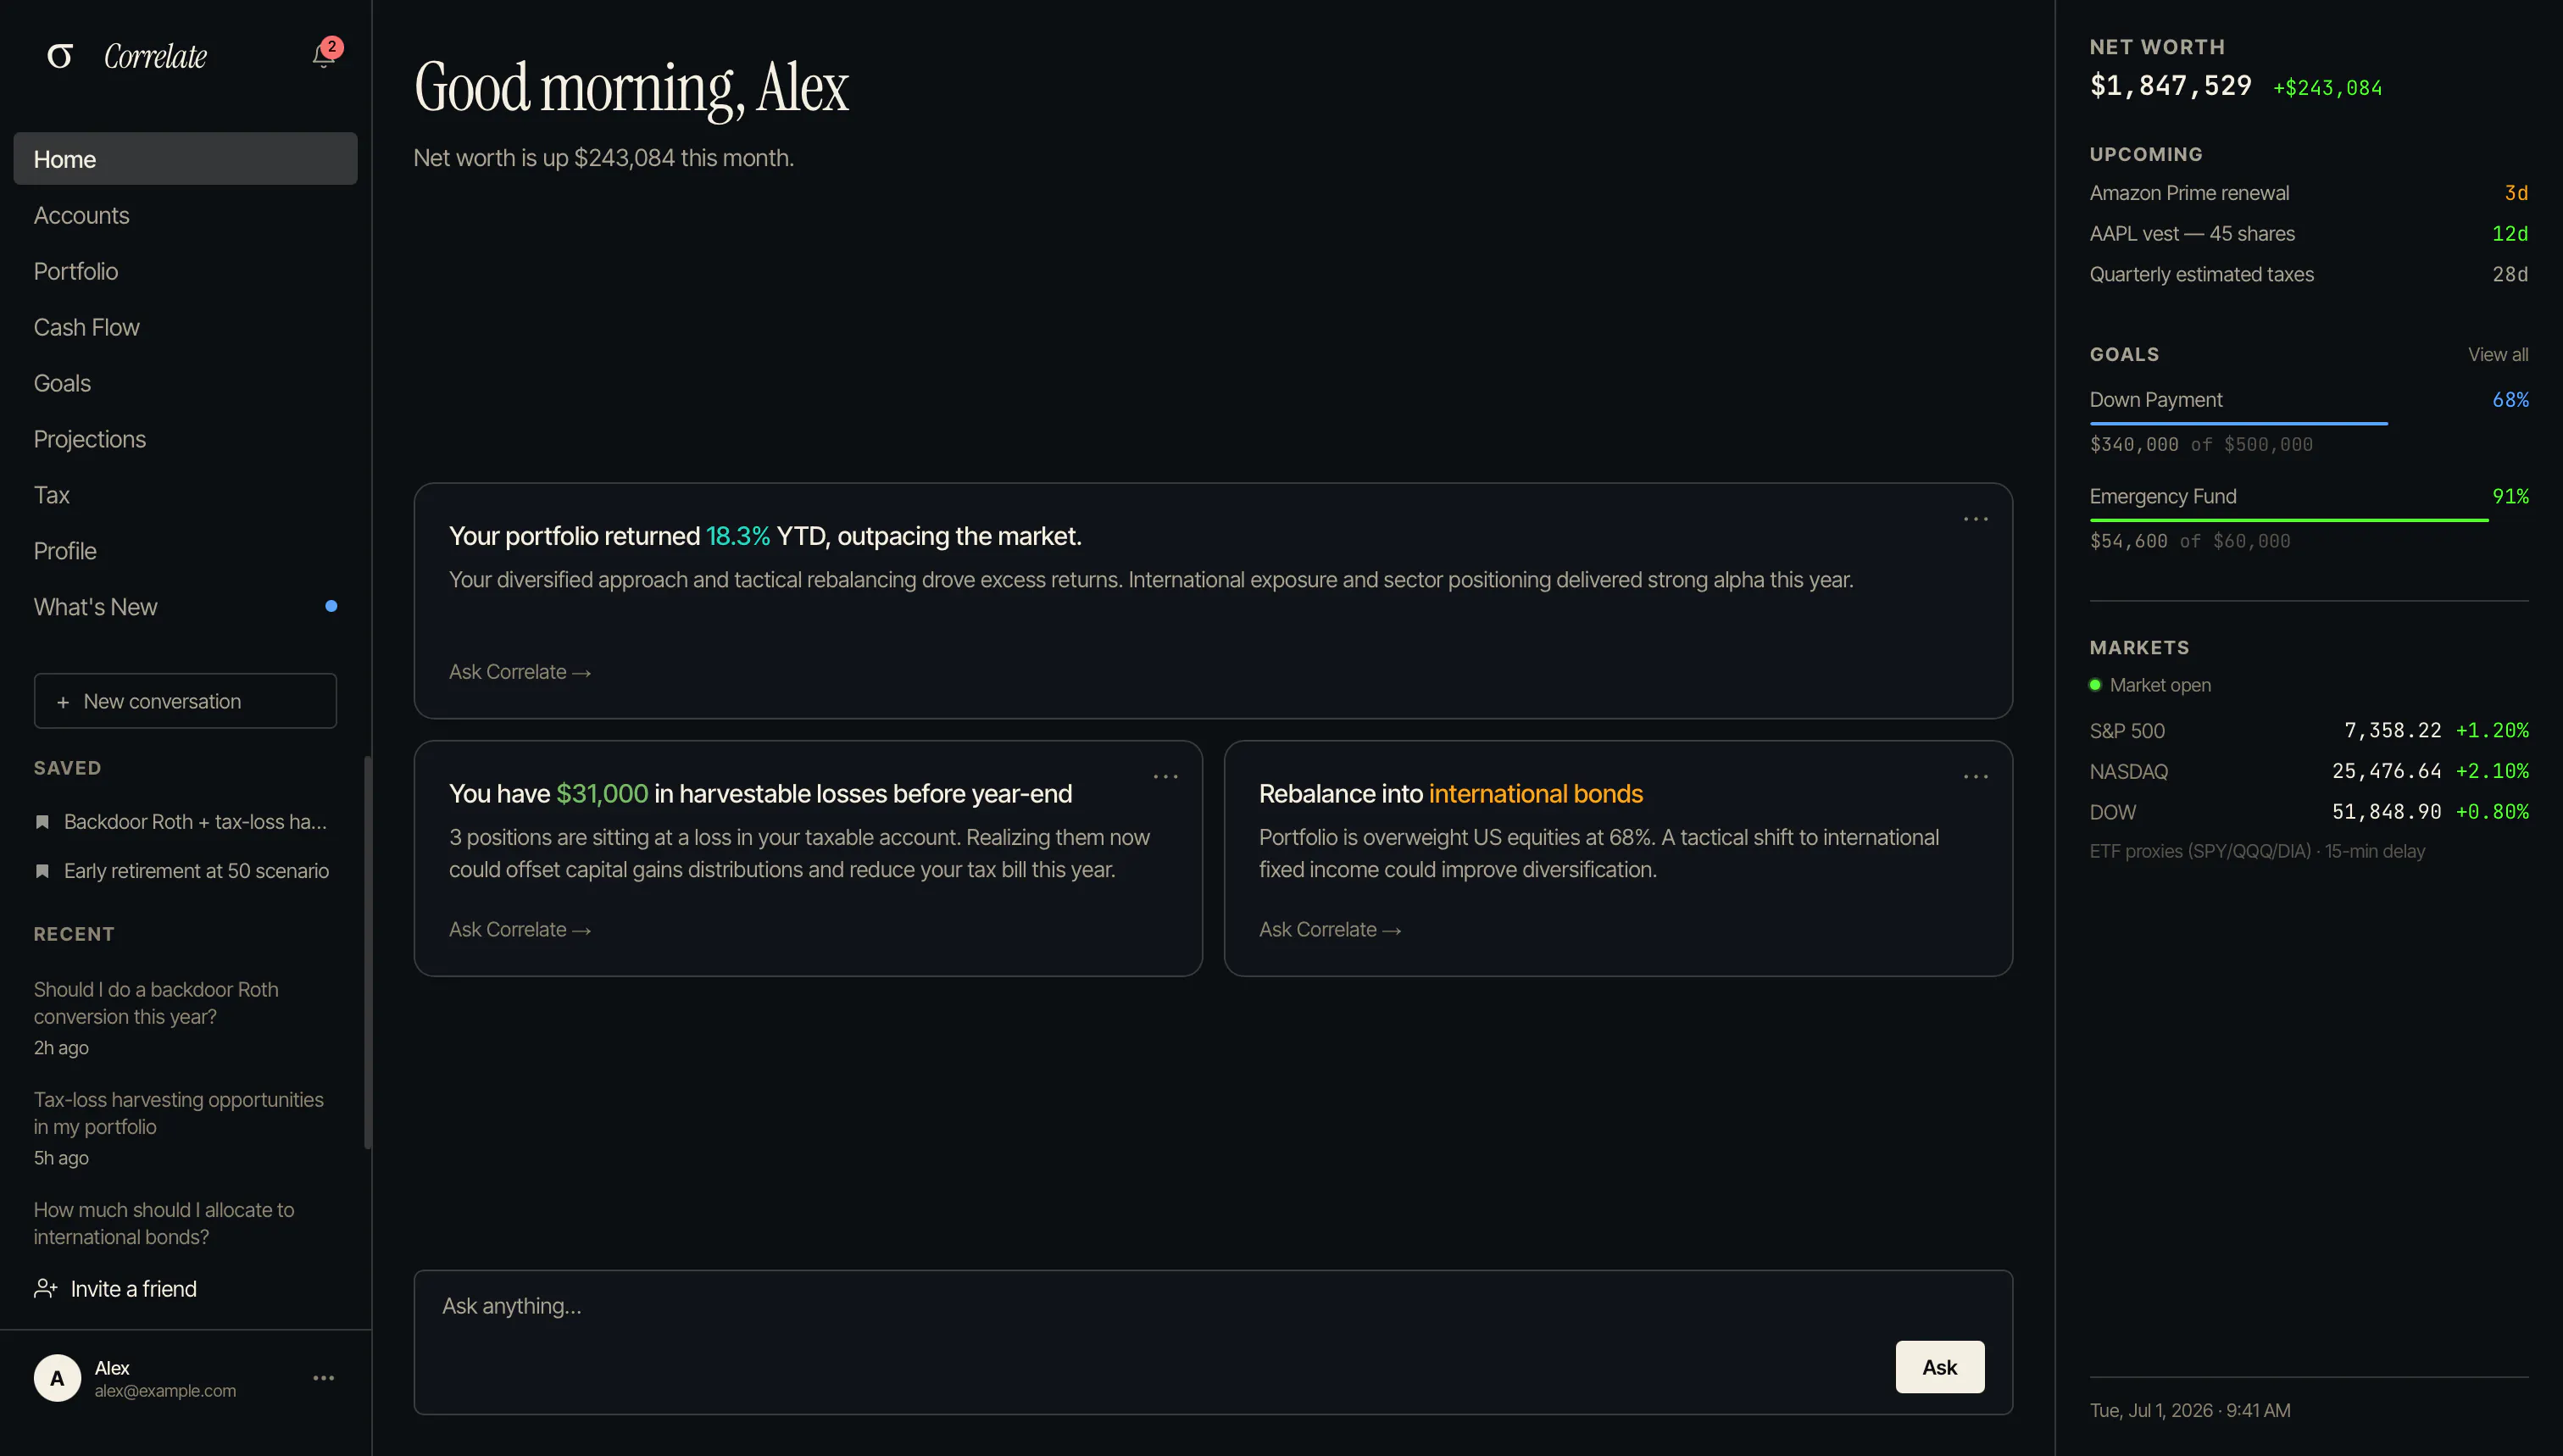The image size is (2563, 1456).
Task: Open the Projections page
Action: pyautogui.click(x=185, y=439)
